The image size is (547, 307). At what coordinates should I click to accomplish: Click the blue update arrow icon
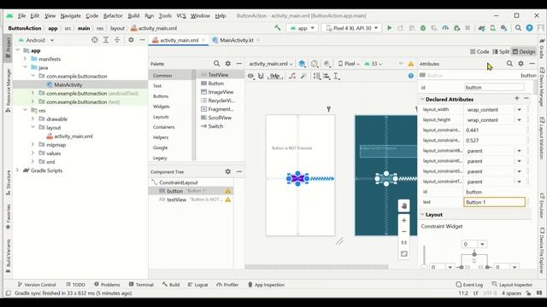coord(530,28)
